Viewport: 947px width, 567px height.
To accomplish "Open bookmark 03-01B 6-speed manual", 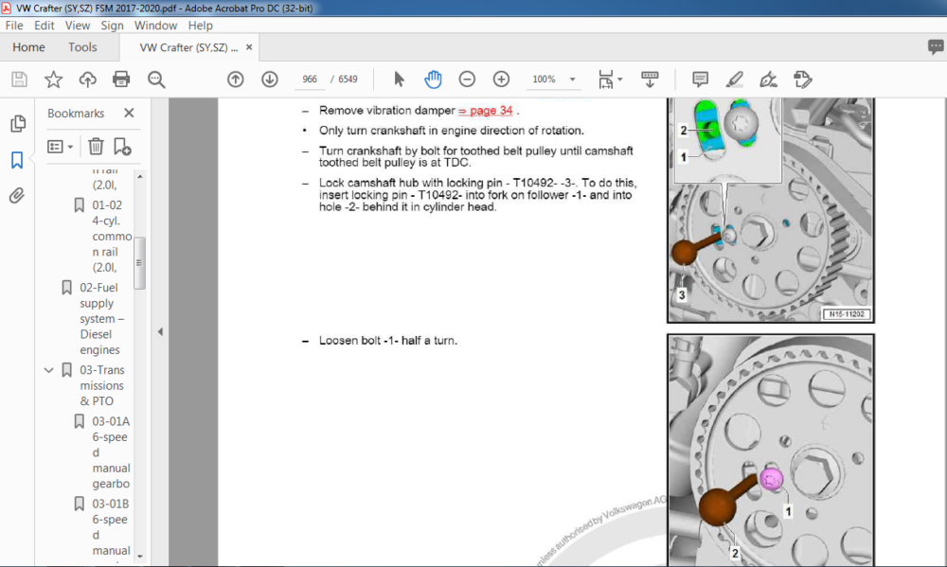I will [x=111, y=527].
